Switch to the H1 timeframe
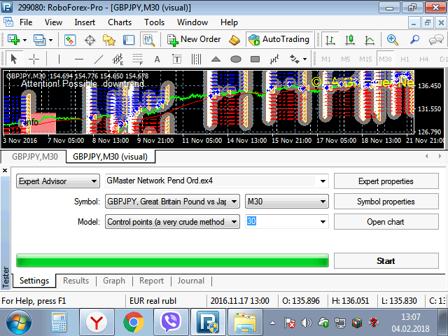 point(405,59)
